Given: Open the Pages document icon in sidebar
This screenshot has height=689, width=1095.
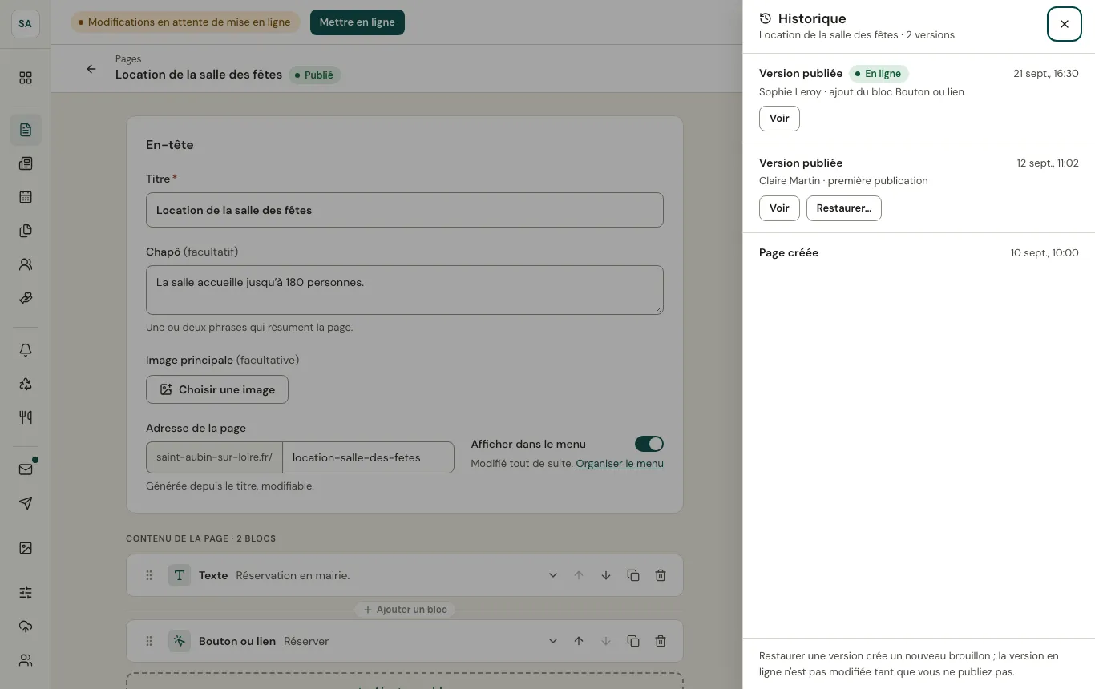Looking at the screenshot, I should (x=26, y=130).
